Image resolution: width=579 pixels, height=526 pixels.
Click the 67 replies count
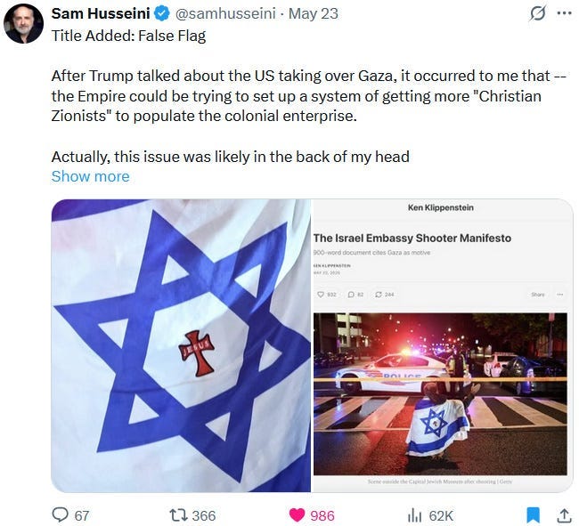tap(82, 515)
